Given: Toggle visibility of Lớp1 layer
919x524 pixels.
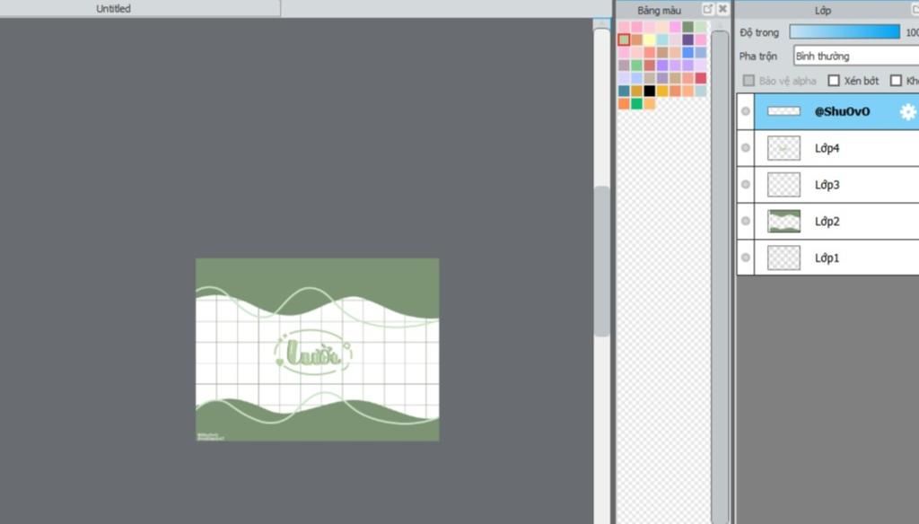Looking at the screenshot, I should [x=746, y=258].
